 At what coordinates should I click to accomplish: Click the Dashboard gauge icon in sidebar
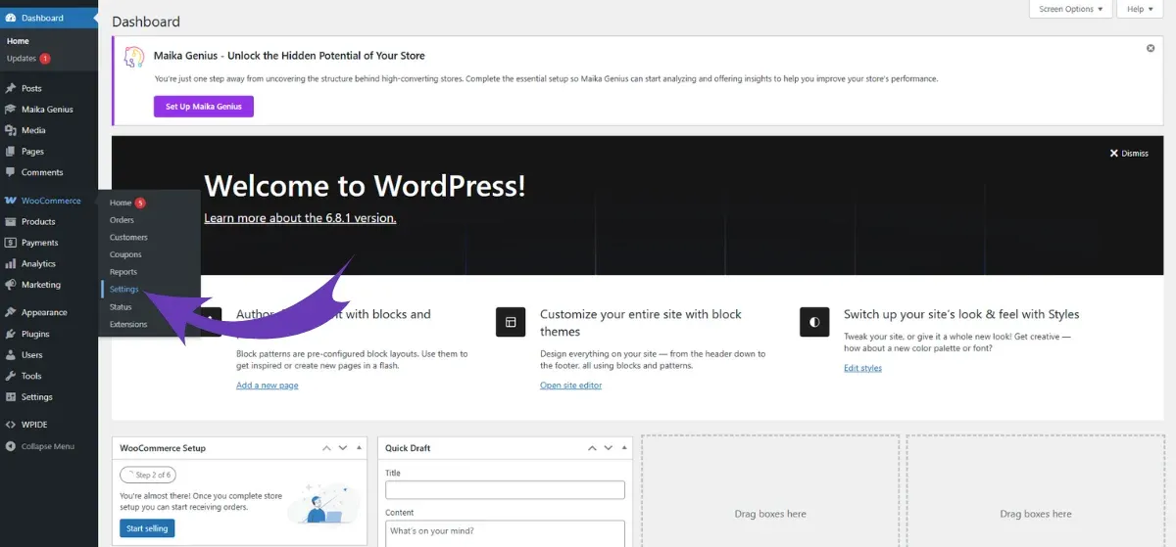point(11,18)
